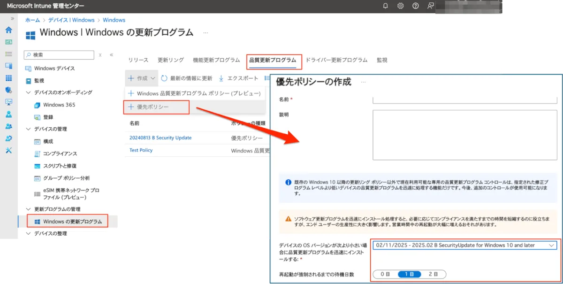This screenshot has width=563, height=284.
Task: Click the notifications bell icon
Action: (x=386, y=6)
